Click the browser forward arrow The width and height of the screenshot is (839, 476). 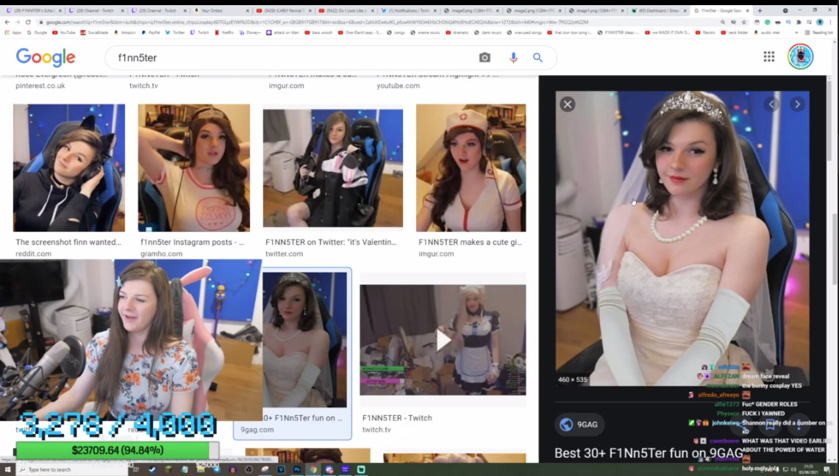[17, 22]
